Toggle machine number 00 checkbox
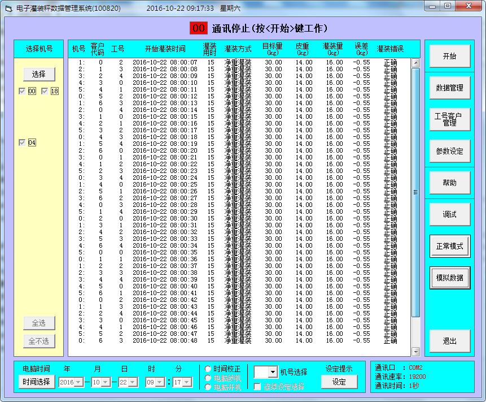 pyautogui.click(x=22, y=92)
